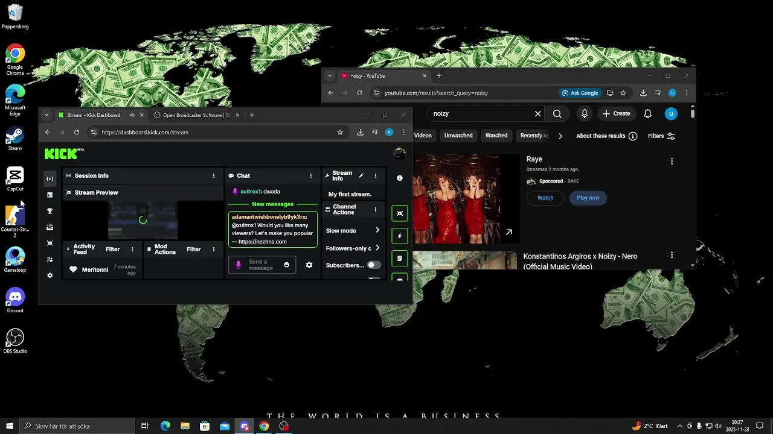Screen dimensions: 773x434
Task: Click the YouTube page vertical scrollbar
Action: click(692, 113)
